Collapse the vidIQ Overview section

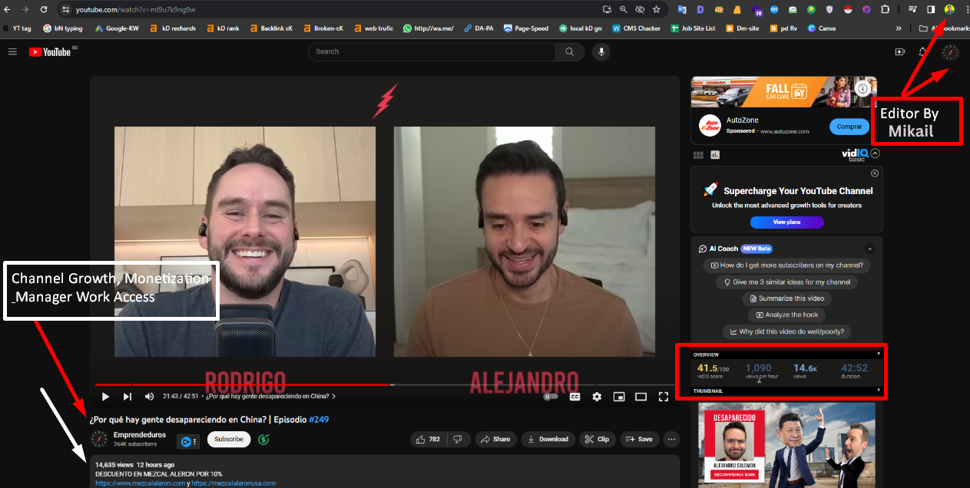(x=879, y=354)
